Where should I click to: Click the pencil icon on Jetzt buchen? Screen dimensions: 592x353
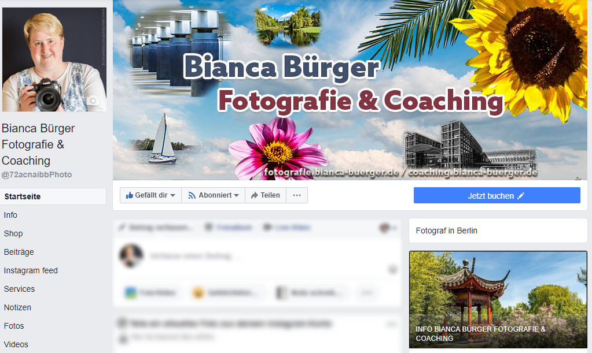coord(521,196)
